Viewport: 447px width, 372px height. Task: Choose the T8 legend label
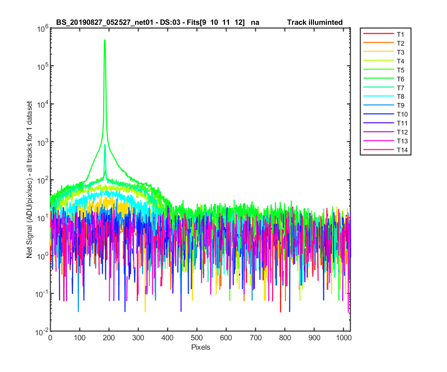pos(400,97)
